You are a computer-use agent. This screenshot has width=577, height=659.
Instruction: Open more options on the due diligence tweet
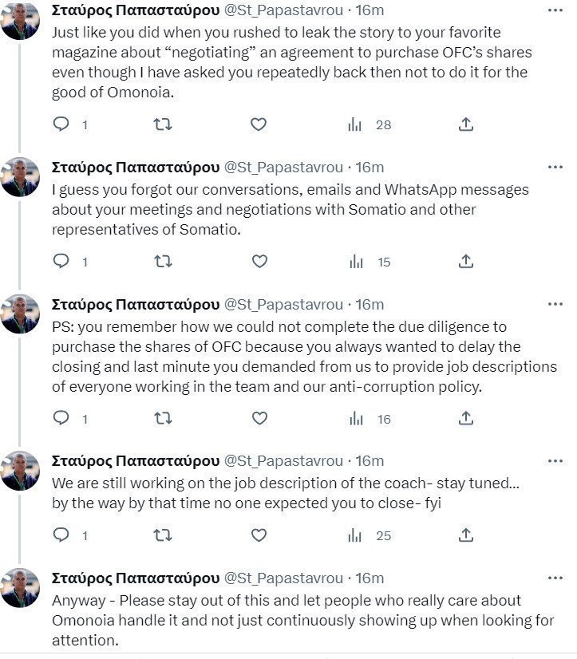555,304
